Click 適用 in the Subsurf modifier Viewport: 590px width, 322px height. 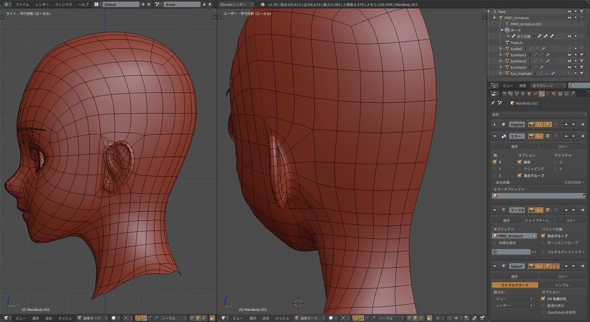coord(514,276)
